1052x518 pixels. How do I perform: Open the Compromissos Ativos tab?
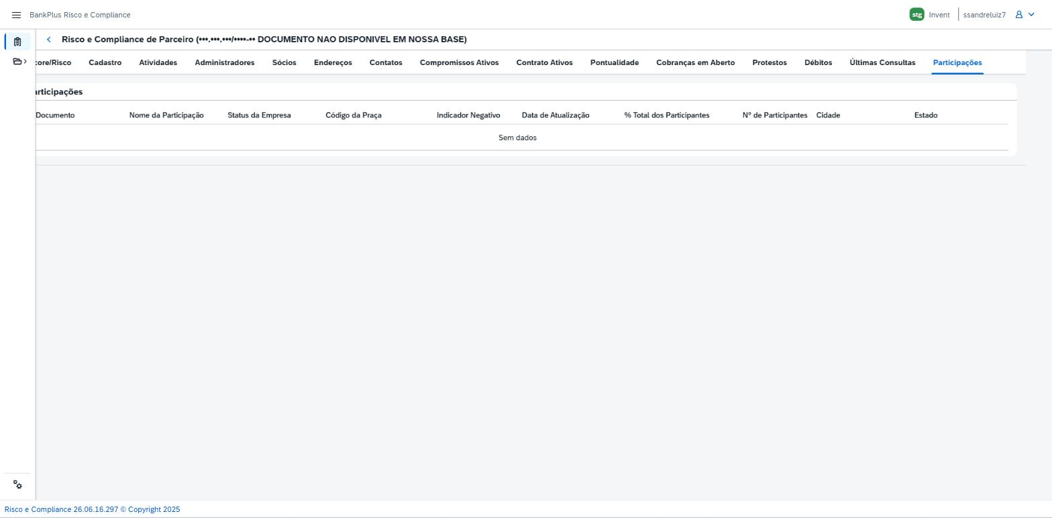tap(460, 62)
